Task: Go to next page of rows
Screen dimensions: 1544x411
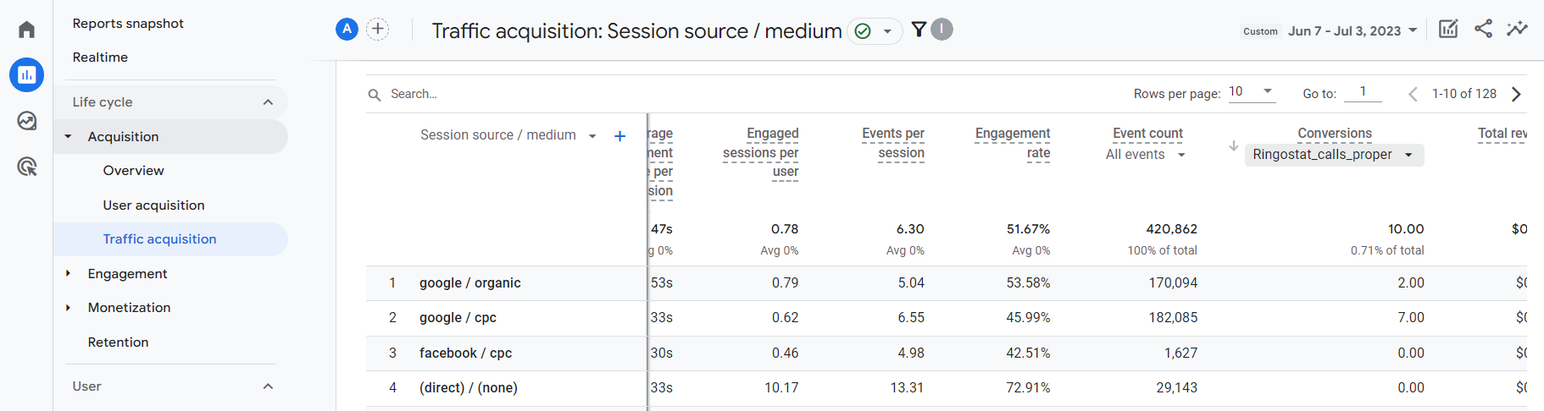Action: point(1516,94)
